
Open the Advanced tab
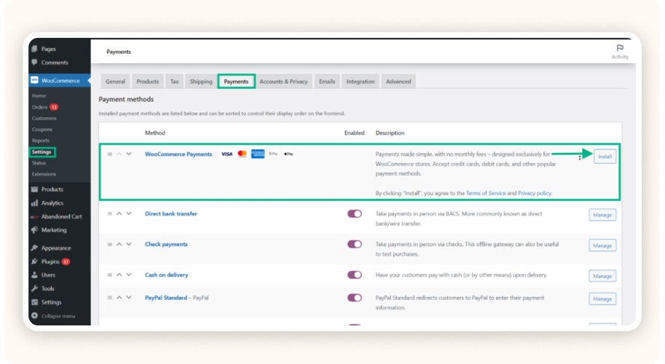[398, 82]
